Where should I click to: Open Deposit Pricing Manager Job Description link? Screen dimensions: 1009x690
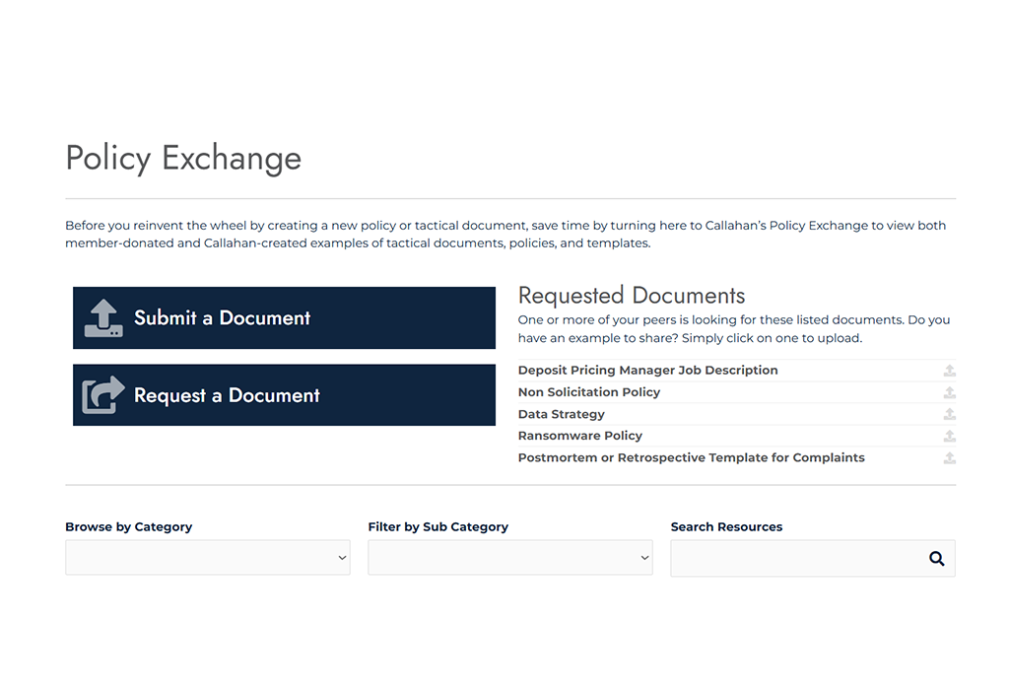[x=647, y=371]
